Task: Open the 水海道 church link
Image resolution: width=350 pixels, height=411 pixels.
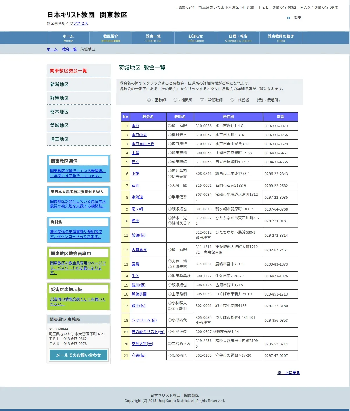Action: pos(137,197)
